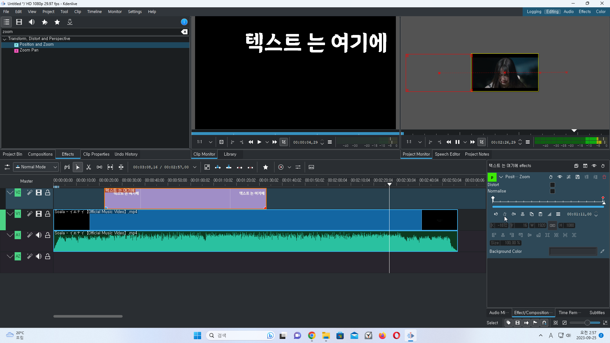Move the effect up in stack
Screen dimensions: 610x343
pyautogui.click(x=586, y=177)
